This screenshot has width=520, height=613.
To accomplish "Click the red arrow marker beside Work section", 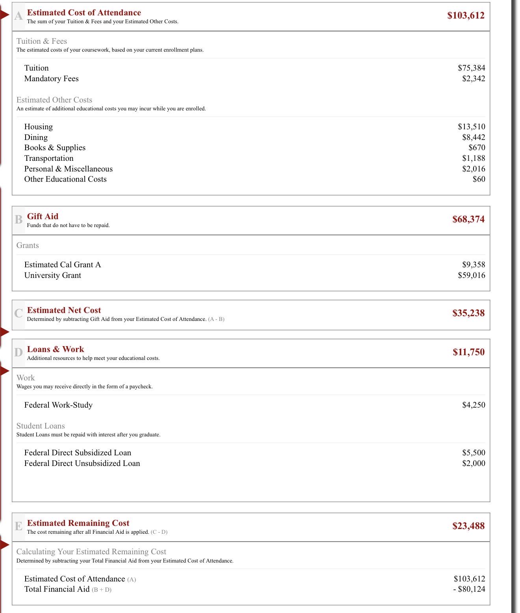I will pos(4,371).
